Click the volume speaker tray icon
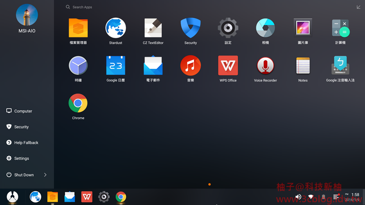This screenshot has height=205, width=365. (298, 197)
